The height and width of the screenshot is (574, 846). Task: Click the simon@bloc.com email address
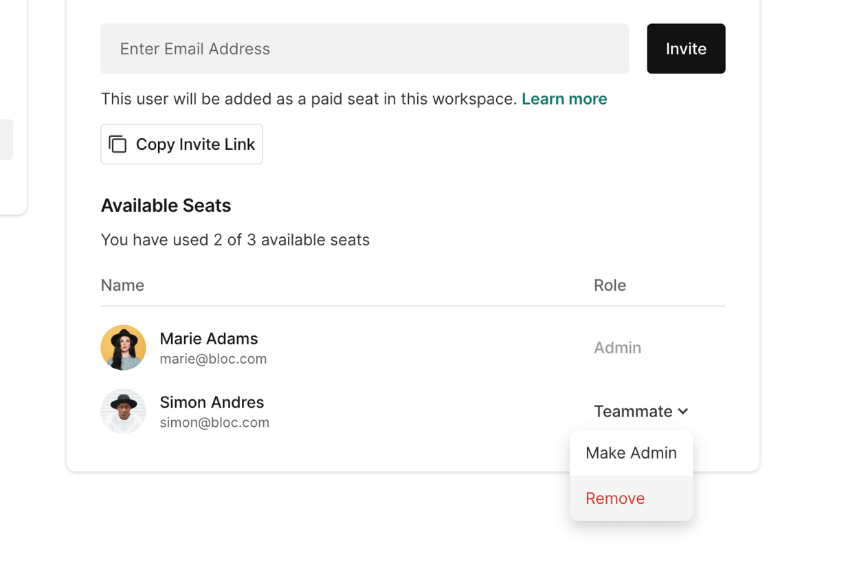(x=214, y=423)
